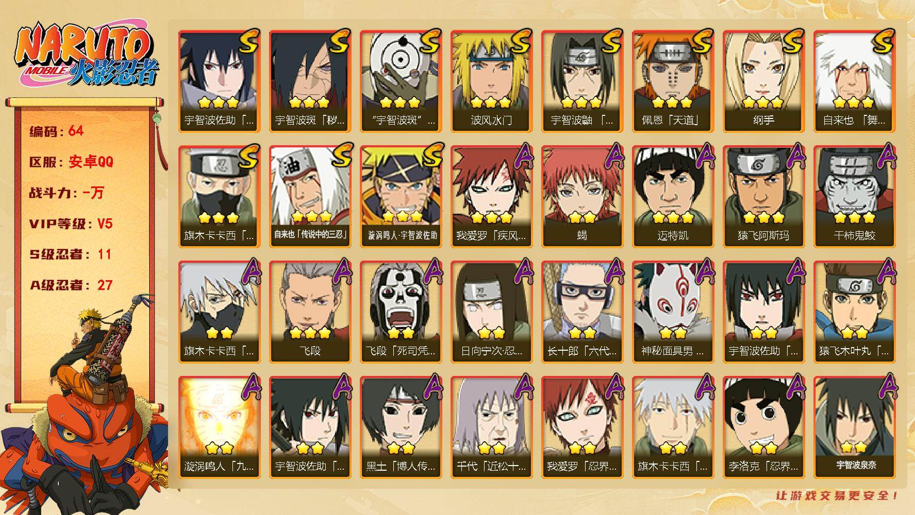Select the 波风水门 ninja card

[491, 81]
